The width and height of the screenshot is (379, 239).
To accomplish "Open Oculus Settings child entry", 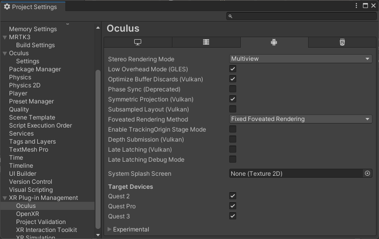I will [28, 61].
